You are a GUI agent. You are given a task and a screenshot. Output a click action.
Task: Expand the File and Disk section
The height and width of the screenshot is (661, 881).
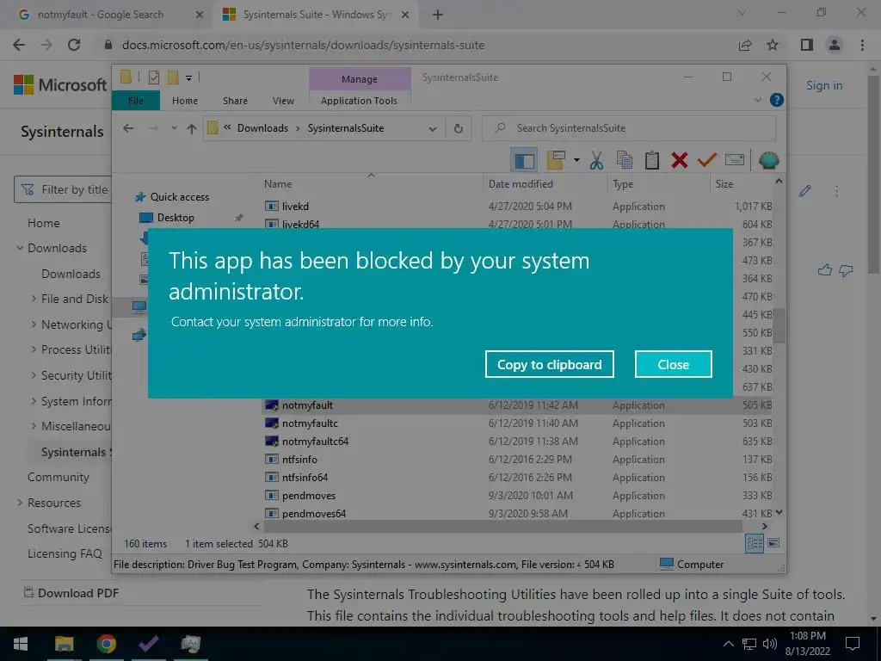coord(34,299)
